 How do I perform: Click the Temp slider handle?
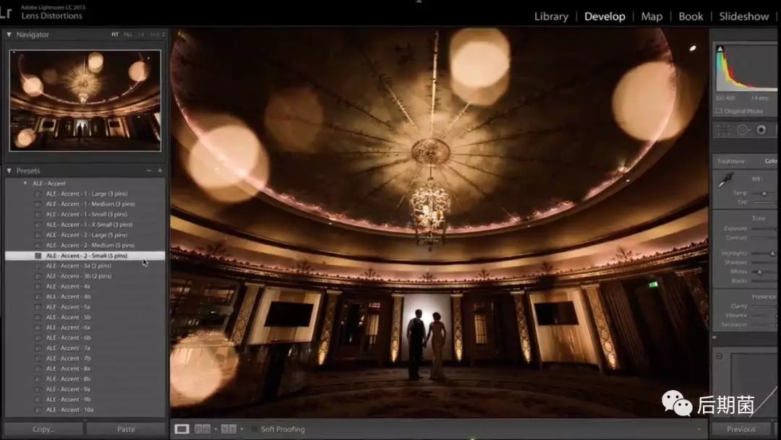764,193
